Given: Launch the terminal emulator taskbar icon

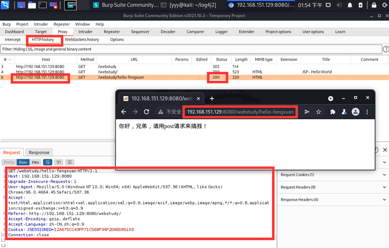Looking at the screenshot, I should point(43,5).
